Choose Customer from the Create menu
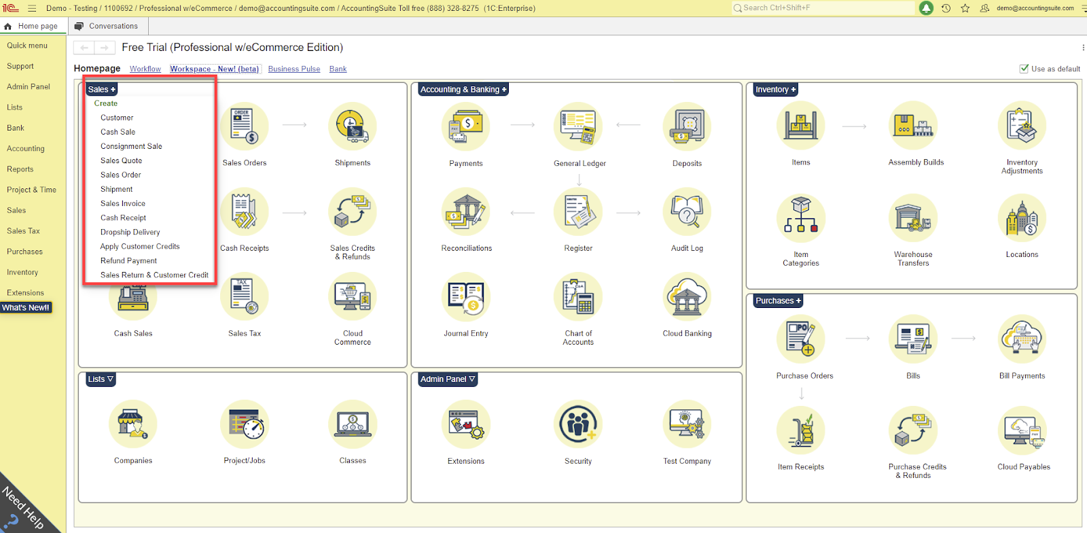The height and width of the screenshot is (533, 1087). tap(117, 118)
